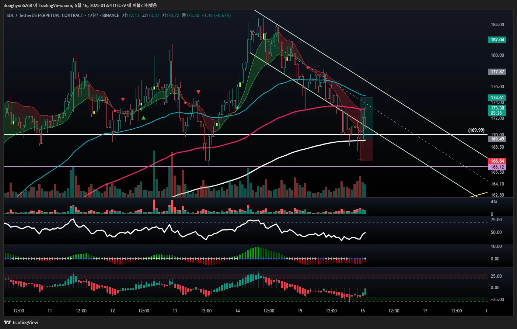This screenshot has height=329, width=517.
Task: Click the low value 170.72 in the header
Action: pos(172,15)
